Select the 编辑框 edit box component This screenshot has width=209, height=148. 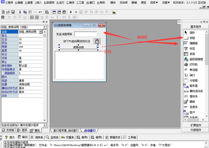tap(194, 43)
